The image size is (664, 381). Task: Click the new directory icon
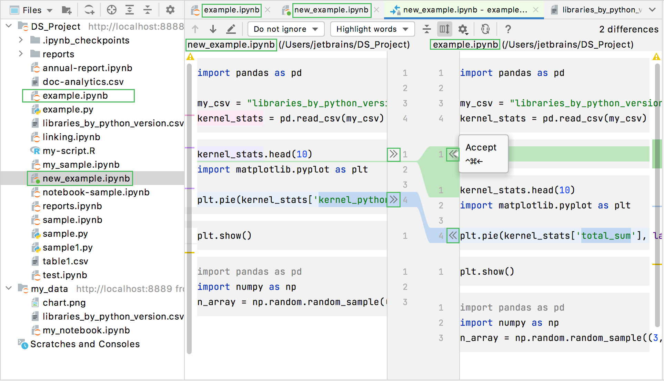[x=67, y=10]
